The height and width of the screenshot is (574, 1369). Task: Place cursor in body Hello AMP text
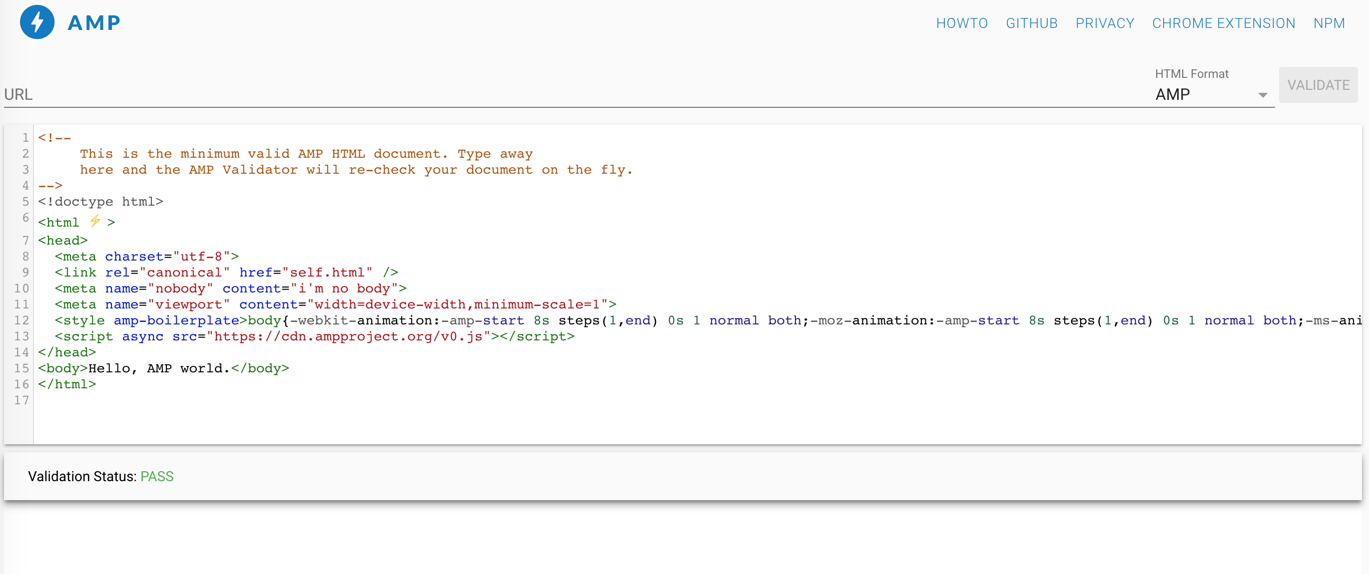pyautogui.click(x=158, y=368)
